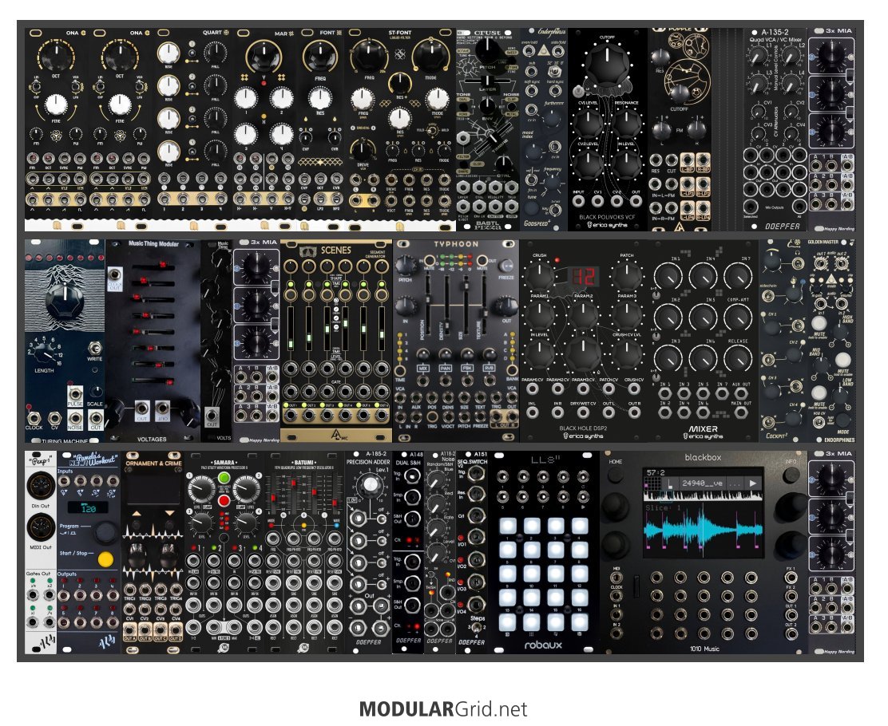The image size is (888, 726).
Task: Click the input MUTE button on Typhoon
Action: (x=429, y=259)
